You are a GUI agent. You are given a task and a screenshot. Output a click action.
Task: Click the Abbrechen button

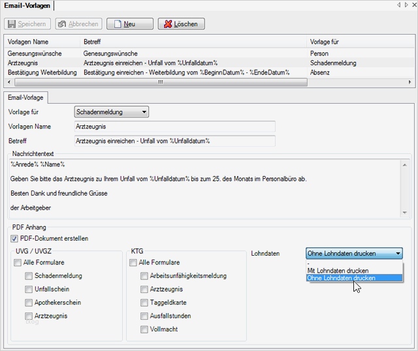click(78, 24)
